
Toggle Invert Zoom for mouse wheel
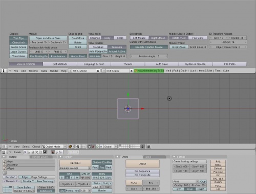pyautogui.click(x=179, y=47)
